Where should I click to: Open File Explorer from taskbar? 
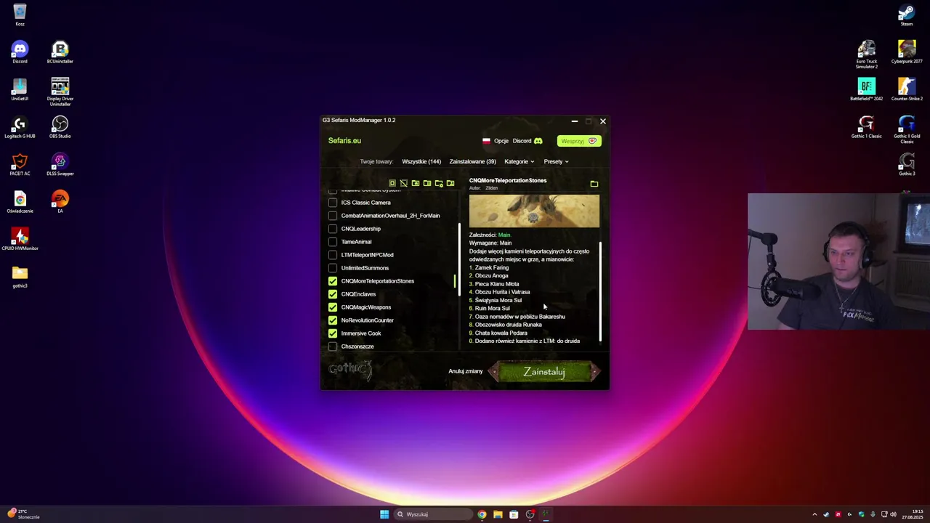tap(498, 514)
